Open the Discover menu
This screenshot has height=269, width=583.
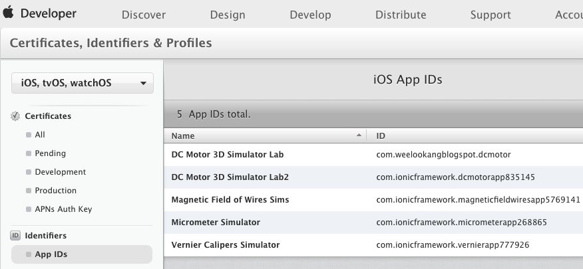point(144,15)
